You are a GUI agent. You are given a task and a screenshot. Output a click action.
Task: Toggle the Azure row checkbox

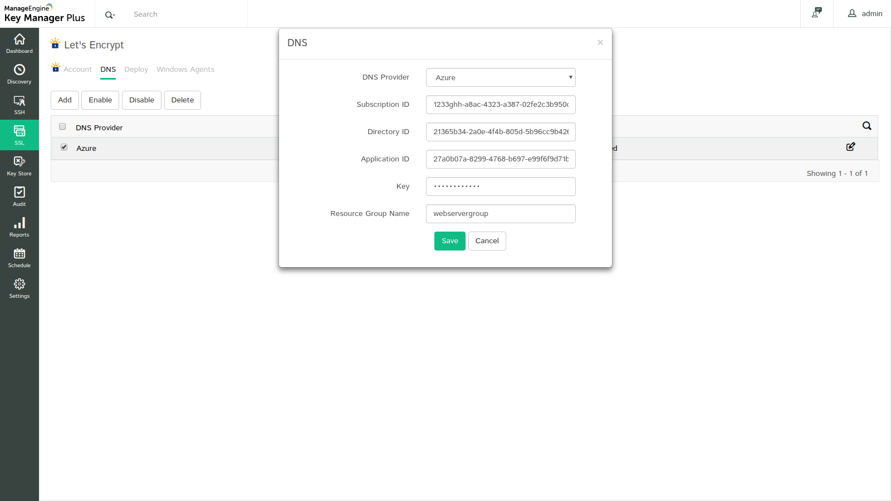coord(64,147)
